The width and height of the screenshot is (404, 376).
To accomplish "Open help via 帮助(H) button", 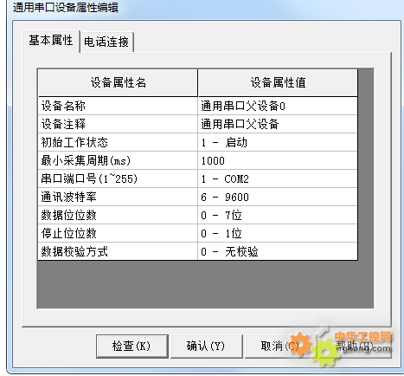I will (x=355, y=347).
